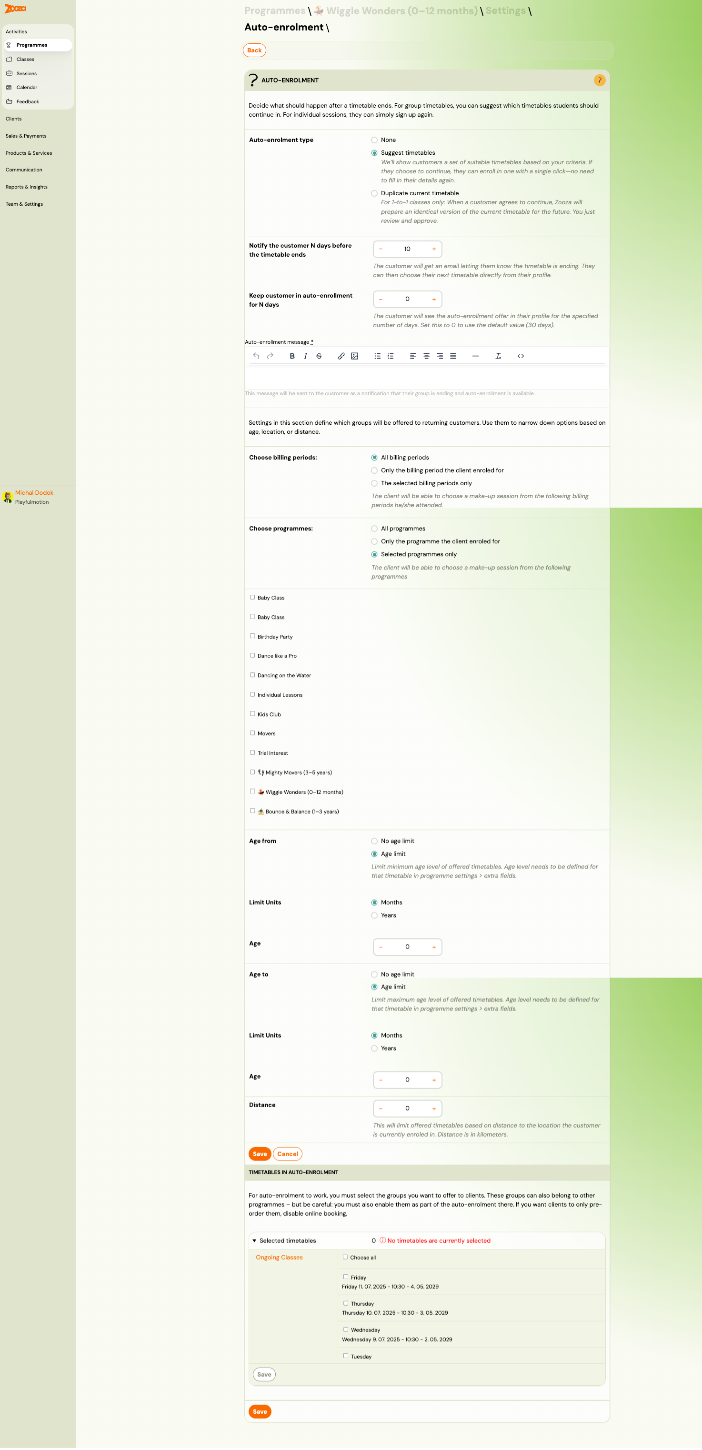Open the Reports & Insights section
Screen dimensions: 702x1450
point(27,187)
